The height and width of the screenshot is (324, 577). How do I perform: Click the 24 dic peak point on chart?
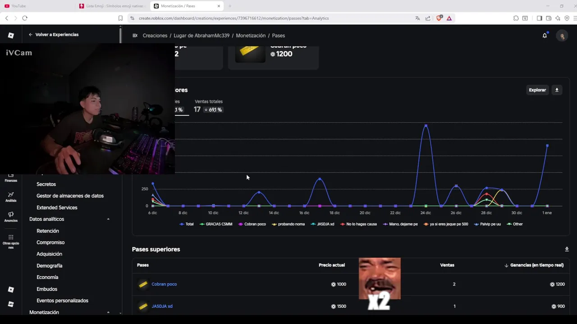426,126
